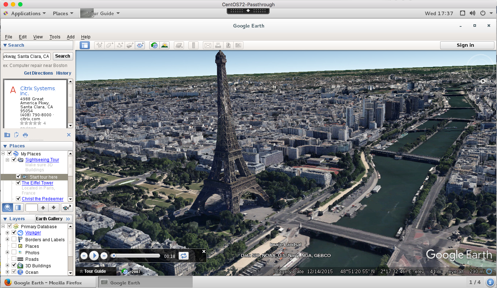Uncheck the 3D Buildings layer
Viewport: 497px width, 288px height.
[14, 266]
